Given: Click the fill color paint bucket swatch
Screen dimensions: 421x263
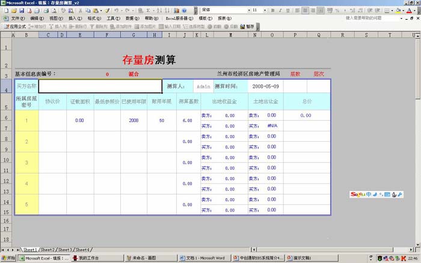Looking at the screenshot, I should click(x=399, y=10).
